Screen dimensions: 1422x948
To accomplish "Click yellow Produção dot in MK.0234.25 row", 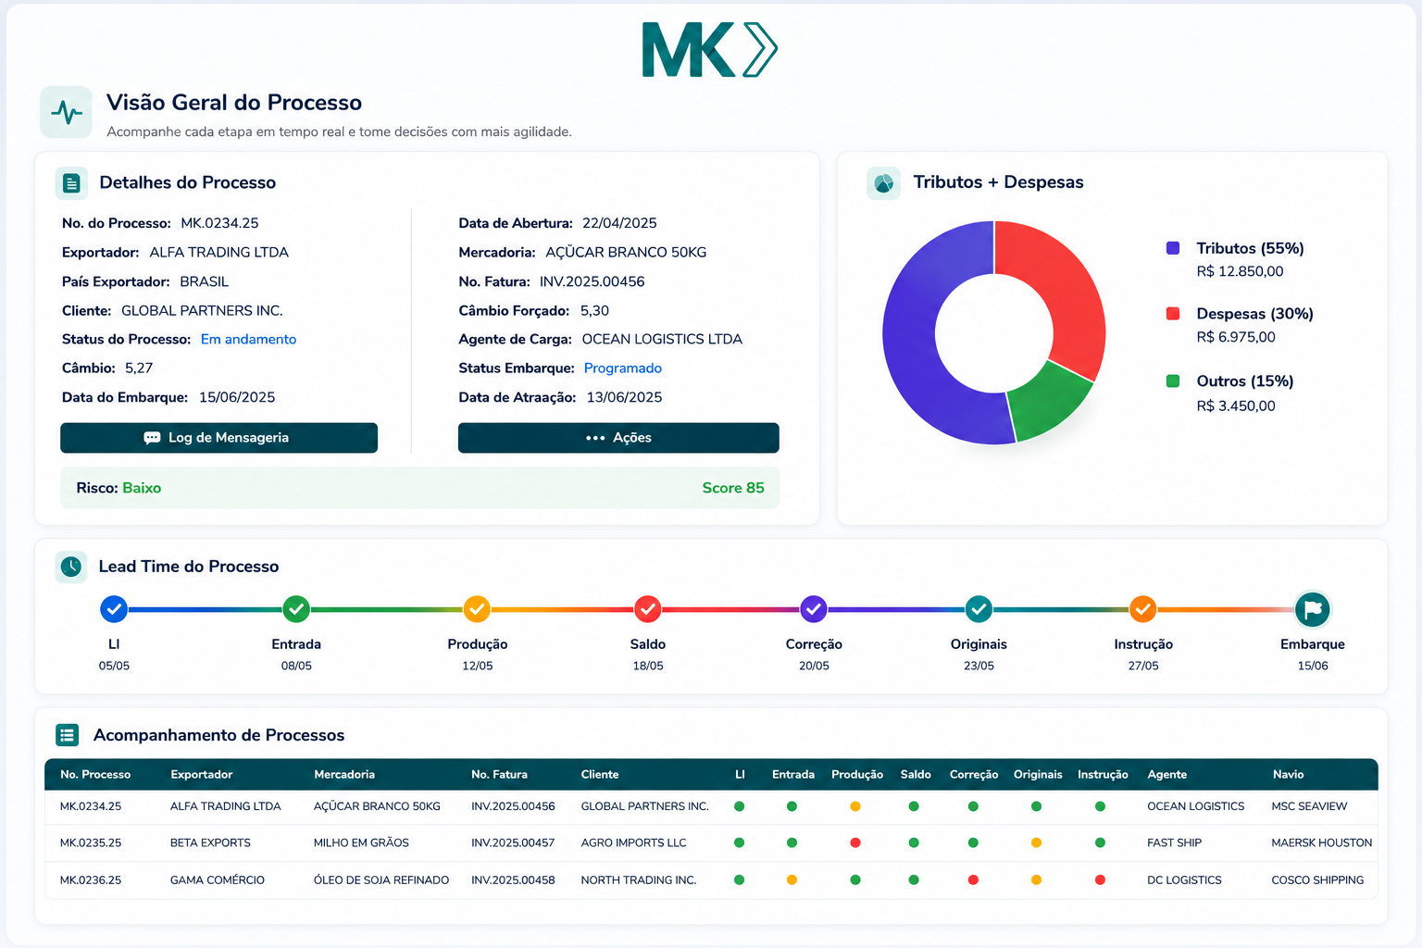I will click(x=855, y=806).
